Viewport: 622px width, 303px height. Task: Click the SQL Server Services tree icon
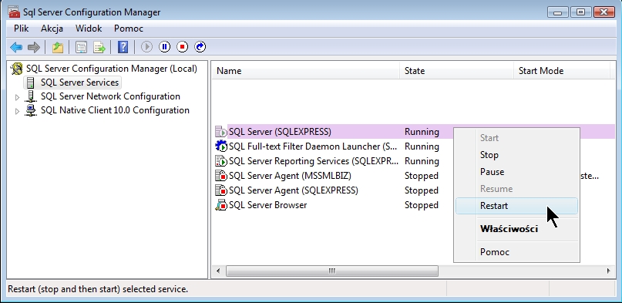(x=31, y=82)
